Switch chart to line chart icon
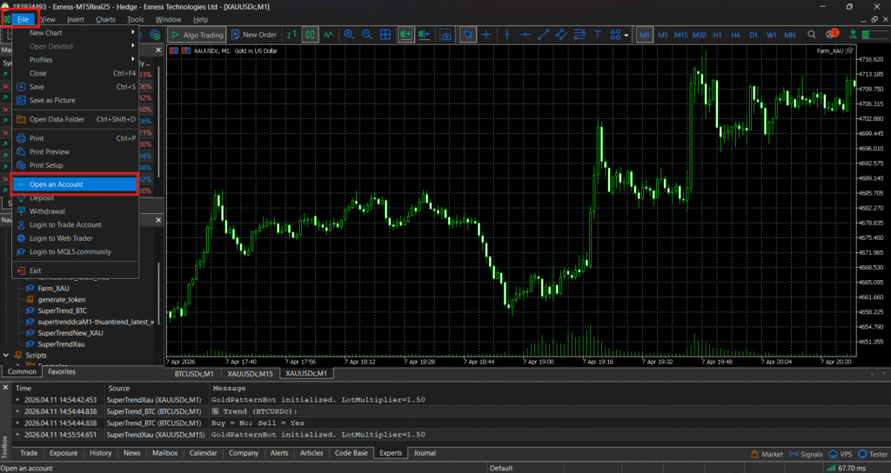Viewport: 891px width, 473px height. coord(328,35)
